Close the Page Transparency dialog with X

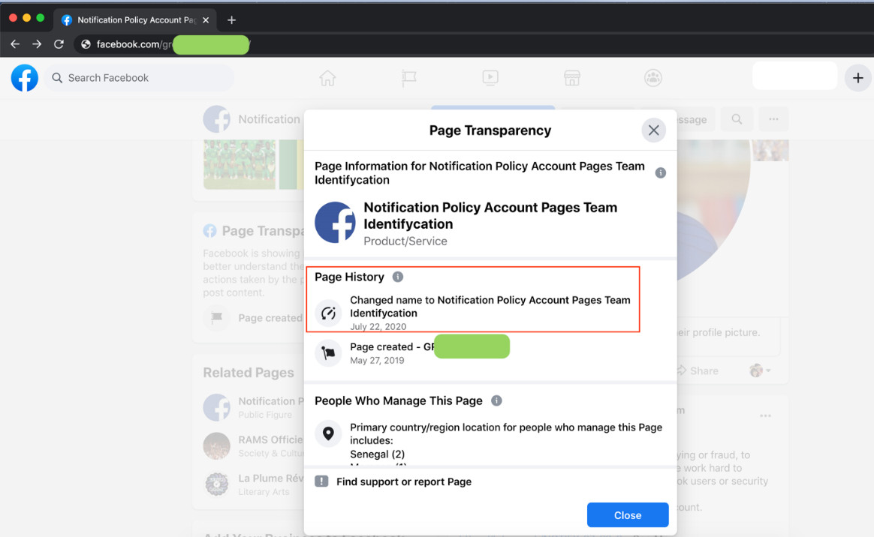pyautogui.click(x=653, y=130)
